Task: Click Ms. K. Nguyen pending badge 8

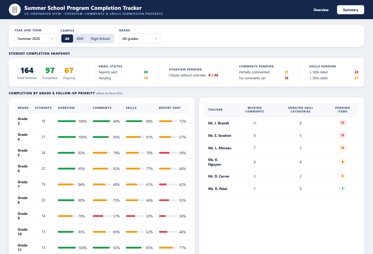Action: click(x=342, y=162)
